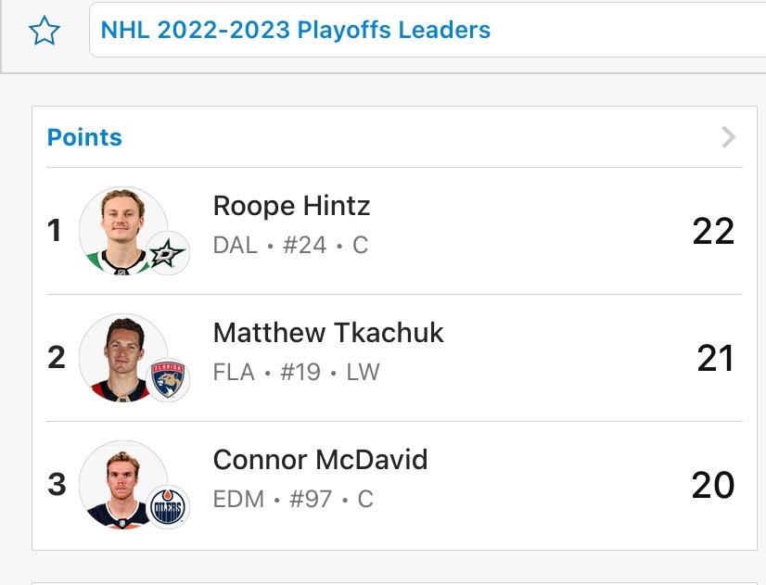Screen dimensions: 766x585
Task: Click Hintz's 22 points total
Action: click(713, 231)
